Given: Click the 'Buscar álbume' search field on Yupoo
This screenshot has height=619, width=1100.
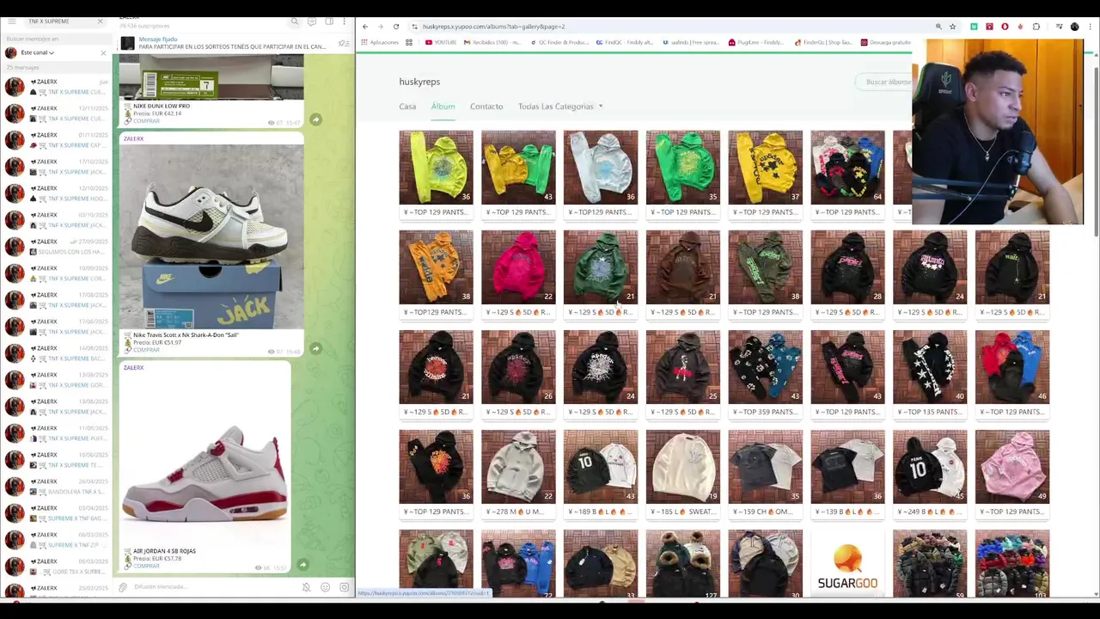Looking at the screenshot, I should coord(885,82).
